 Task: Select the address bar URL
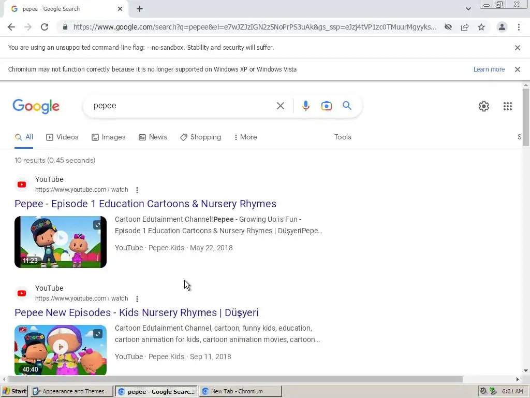click(255, 27)
